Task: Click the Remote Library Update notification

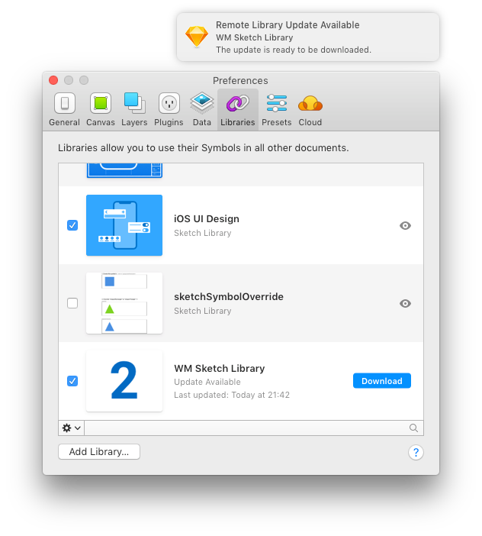Action: tap(308, 37)
